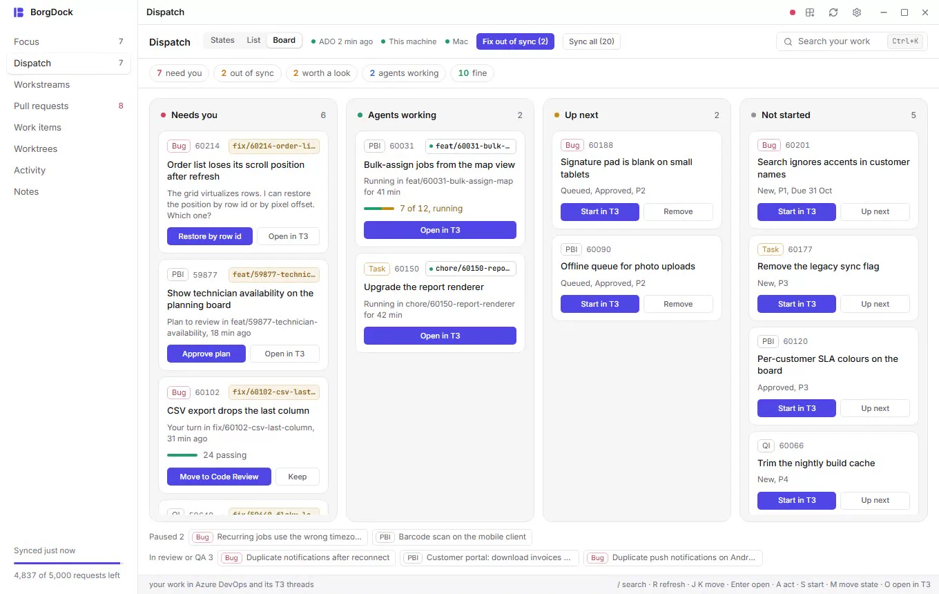Image resolution: width=939 pixels, height=594 pixels.
Task: Click the refresh arrows icon
Action: point(833,12)
